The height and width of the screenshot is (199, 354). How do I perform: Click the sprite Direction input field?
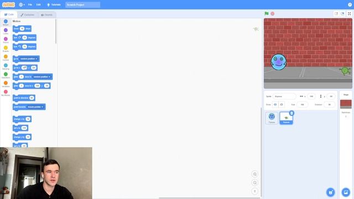click(330, 104)
